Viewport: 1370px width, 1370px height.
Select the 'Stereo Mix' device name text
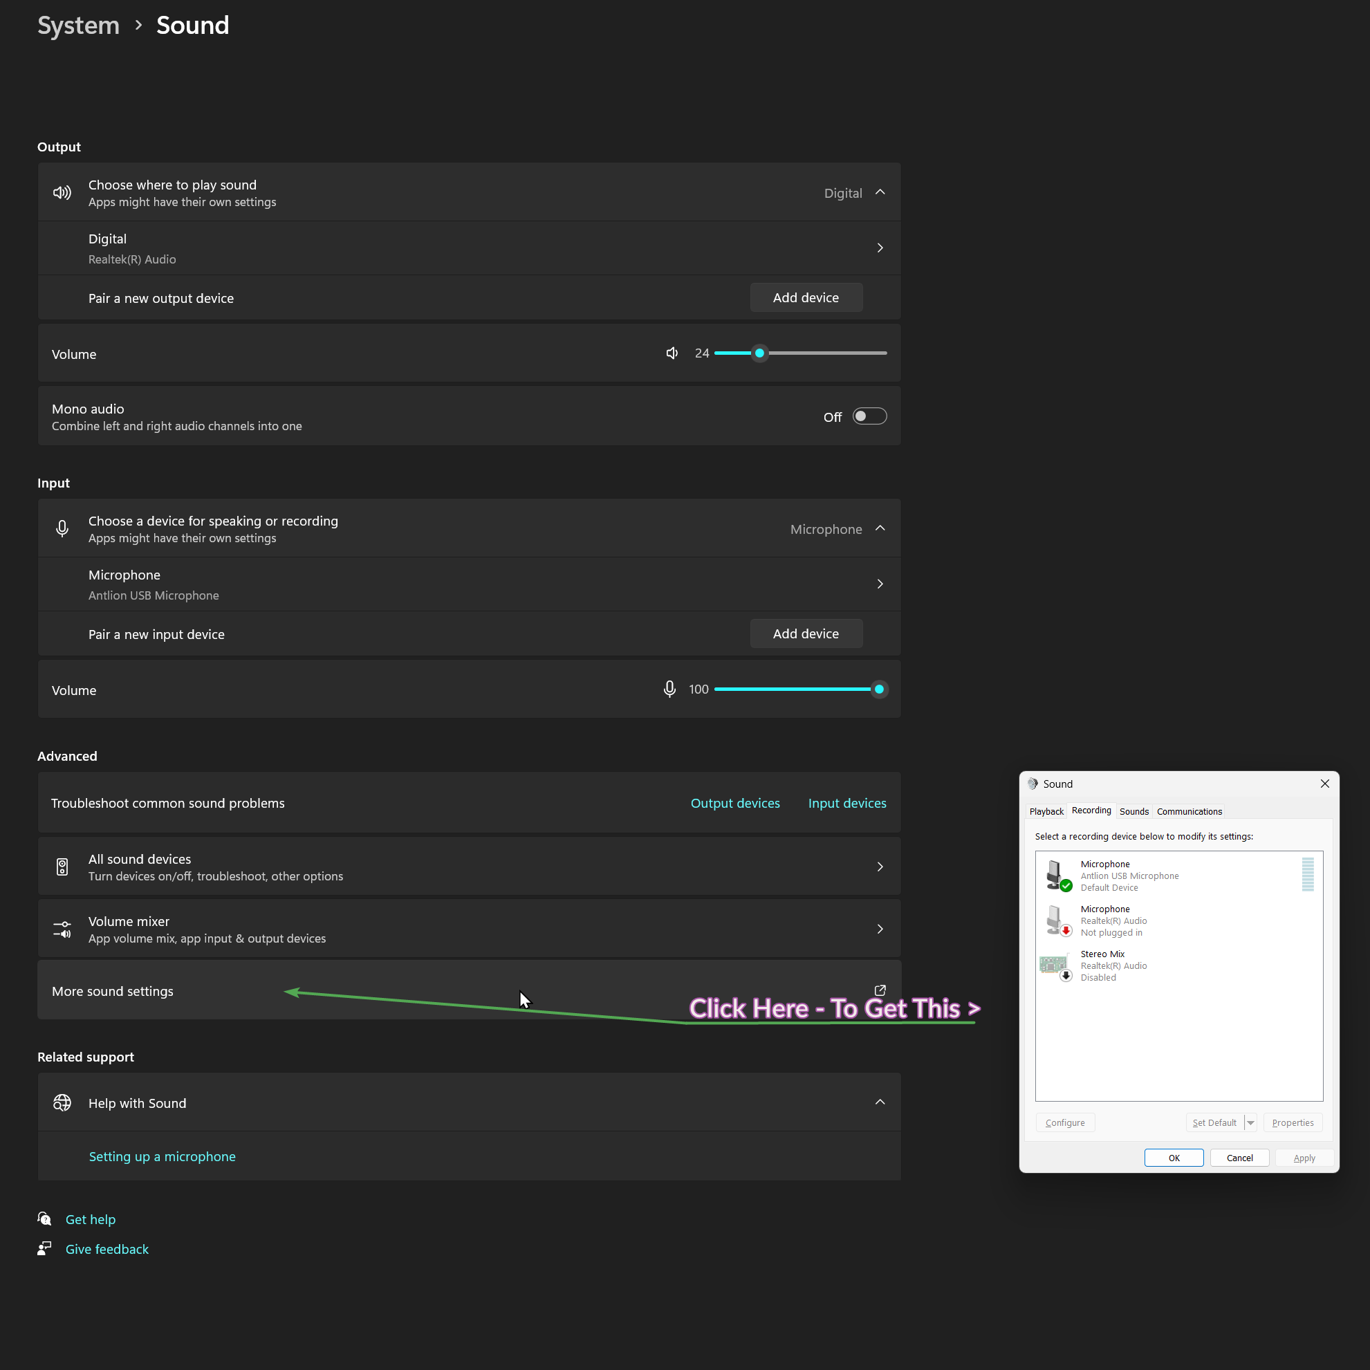[x=1102, y=954]
